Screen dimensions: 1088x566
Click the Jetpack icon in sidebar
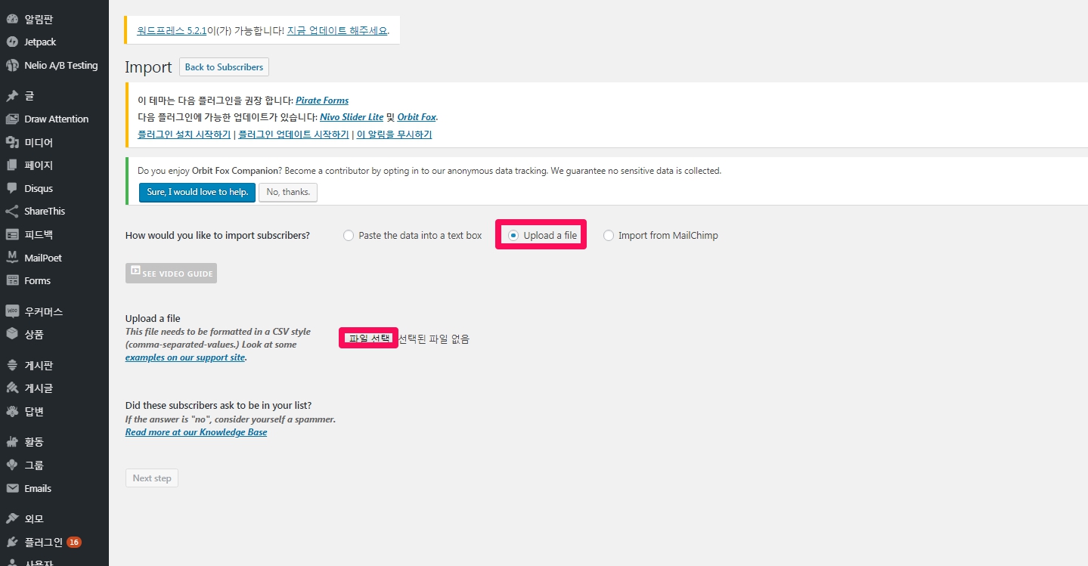(12, 42)
